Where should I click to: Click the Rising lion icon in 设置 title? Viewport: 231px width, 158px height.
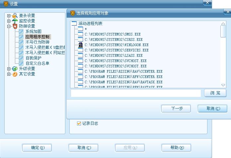click(6, 4)
